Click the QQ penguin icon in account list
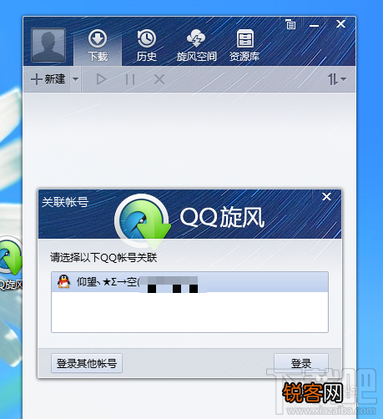Screen dimensions: 383x419 click(x=63, y=281)
